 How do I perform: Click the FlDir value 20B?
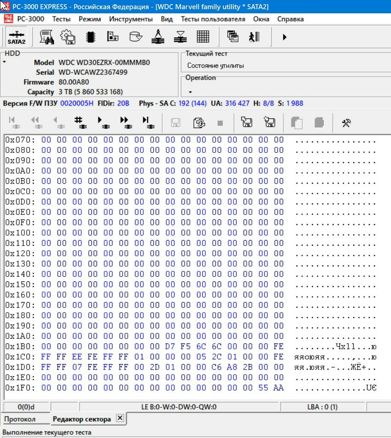(x=123, y=103)
